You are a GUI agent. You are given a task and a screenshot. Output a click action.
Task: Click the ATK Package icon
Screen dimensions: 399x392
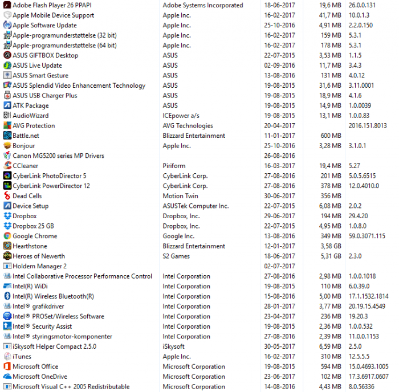pyautogui.click(x=7, y=105)
